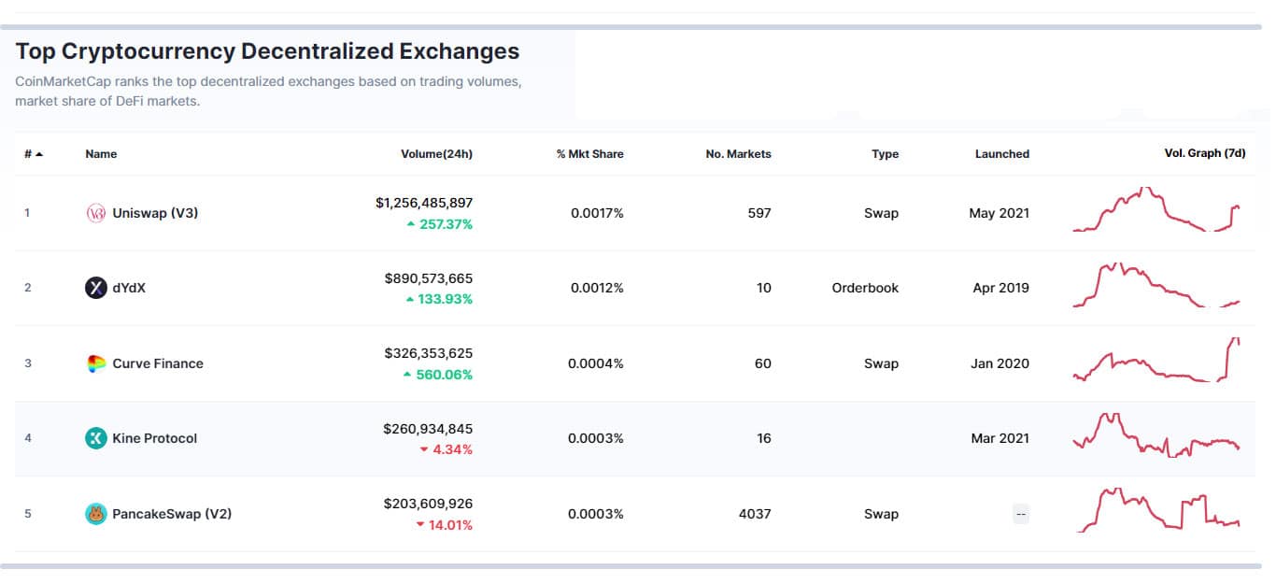
Task: Click rank number 1 in the table
Action: (x=27, y=213)
